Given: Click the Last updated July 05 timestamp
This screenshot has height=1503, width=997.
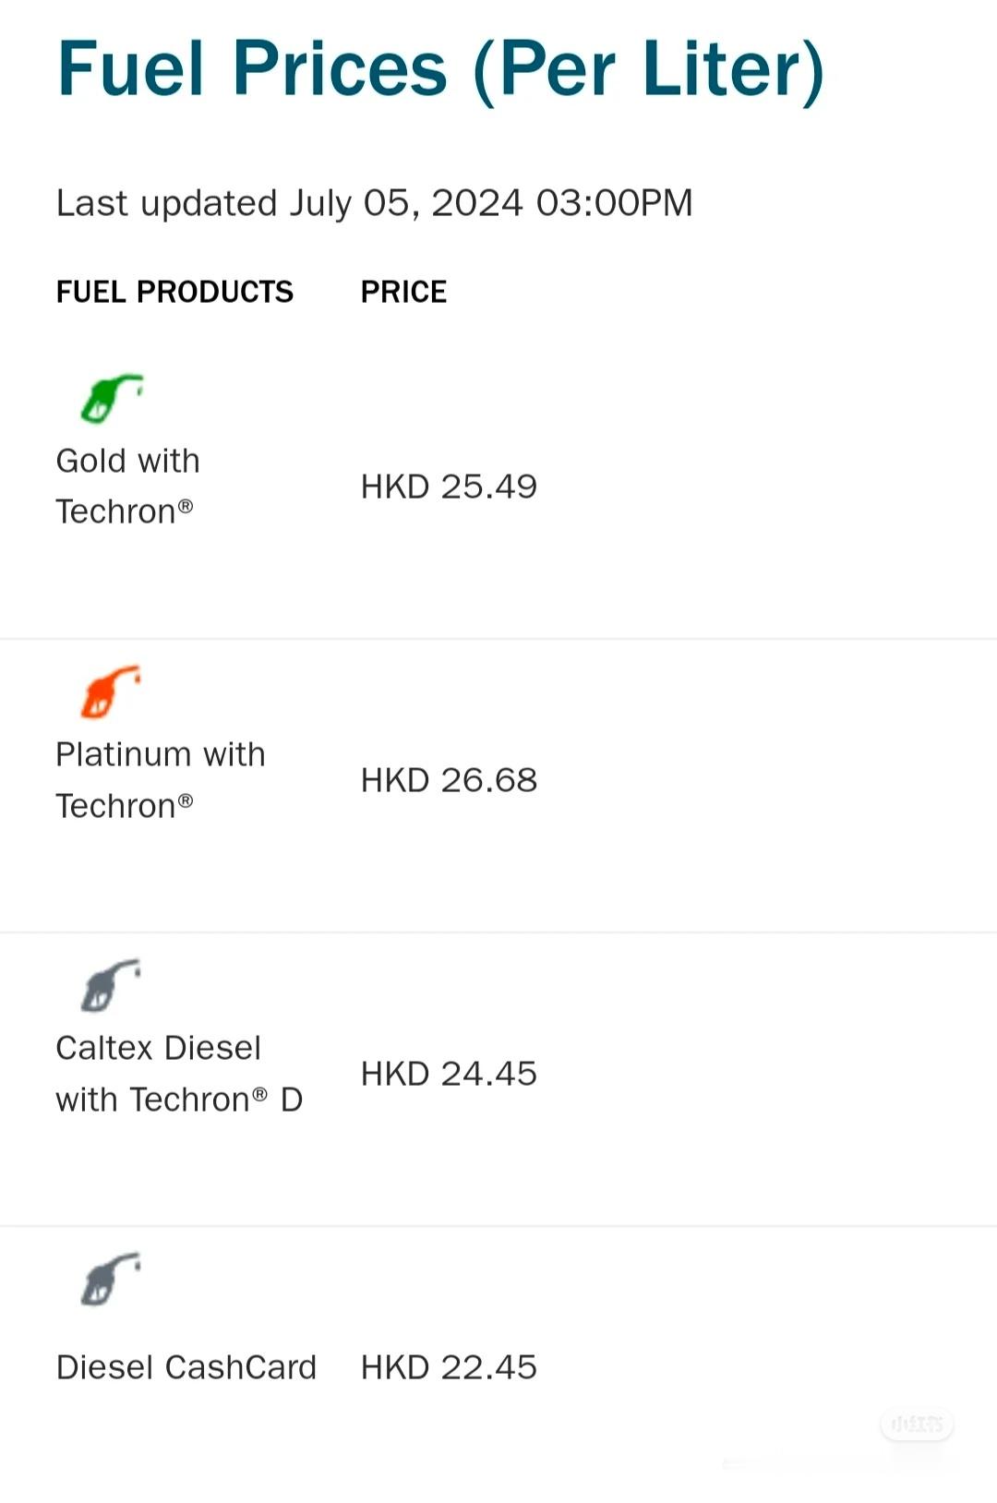Looking at the screenshot, I should pyautogui.click(x=374, y=203).
